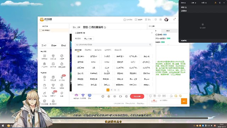This screenshot has width=227, height=128.
Task: Click the Huya logo in the header
Action: (46, 20)
